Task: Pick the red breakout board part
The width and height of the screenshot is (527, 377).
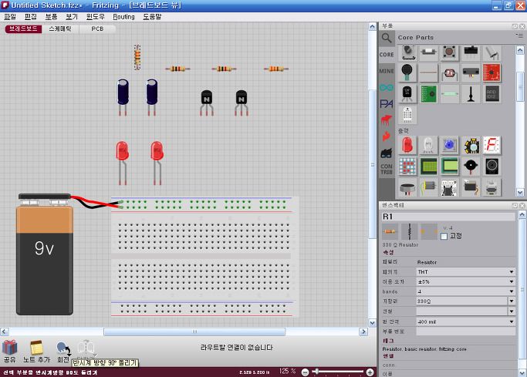Action: coord(492,72)
